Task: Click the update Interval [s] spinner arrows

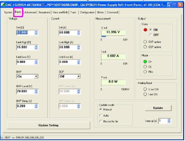Action: (169, 121)
